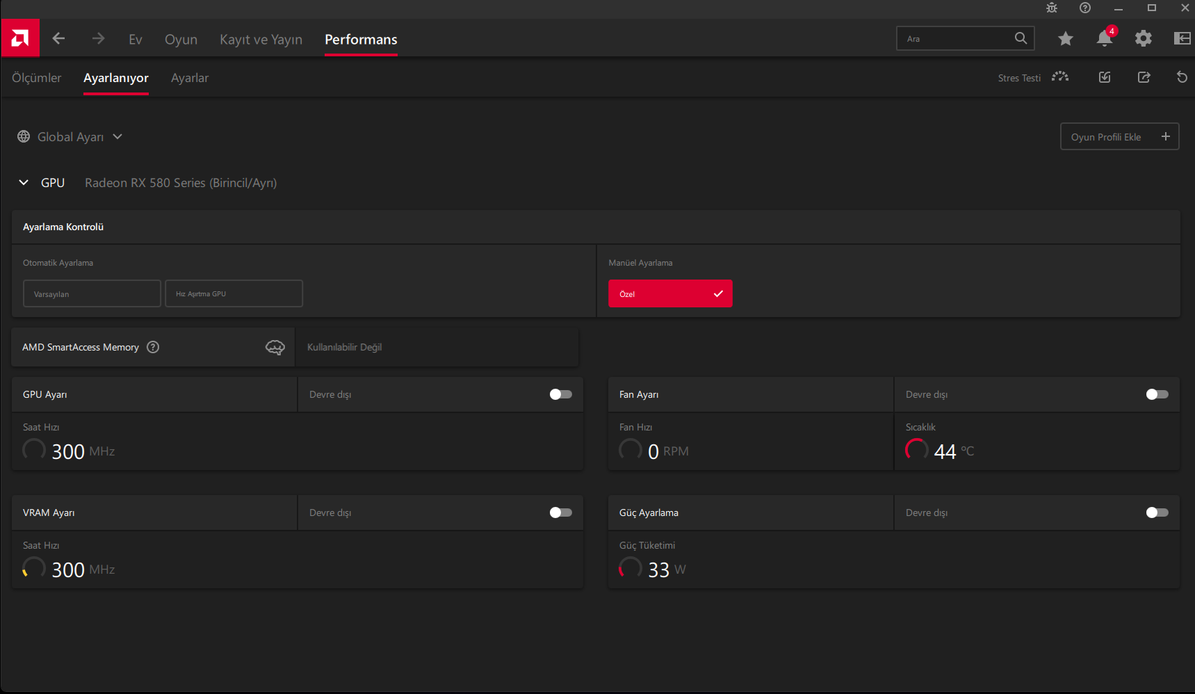Click the Manüel Ayarlama label
Image resolution: width=1195 pixels, height=694 pixels.
pos(640,263)
